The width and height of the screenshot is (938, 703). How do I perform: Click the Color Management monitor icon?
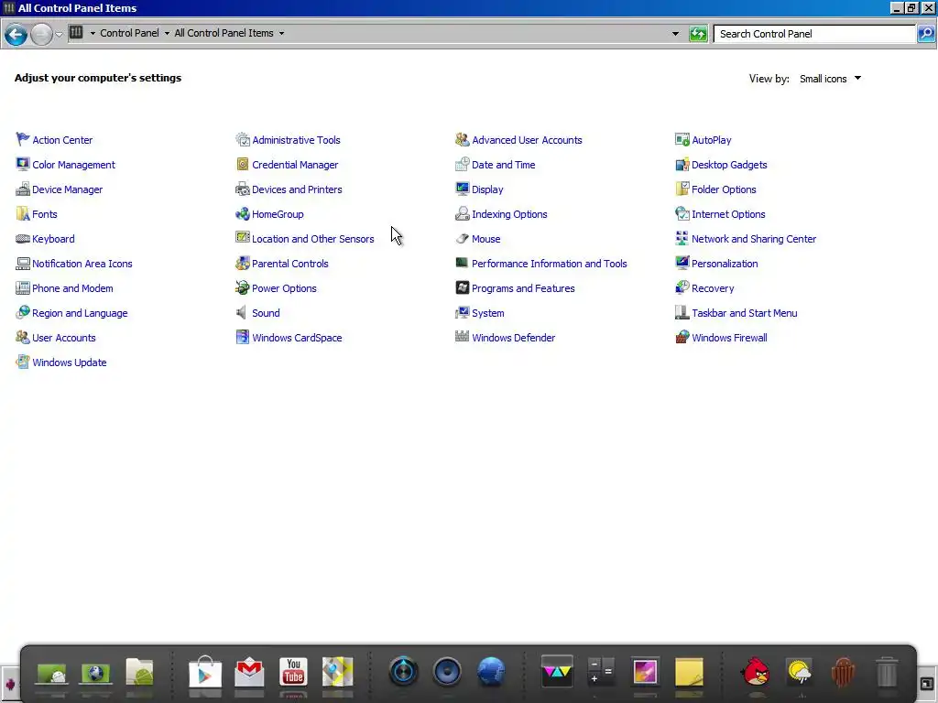tap(23, 164)
